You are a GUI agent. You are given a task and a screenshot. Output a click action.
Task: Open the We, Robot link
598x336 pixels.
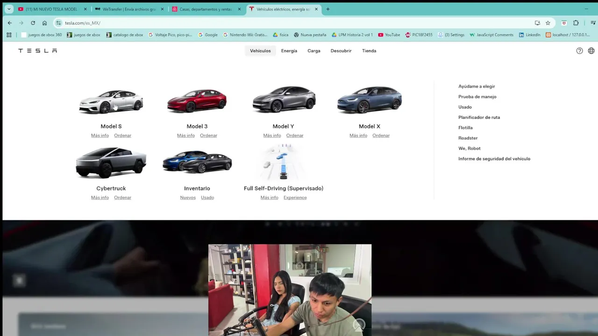pos(469,148)
